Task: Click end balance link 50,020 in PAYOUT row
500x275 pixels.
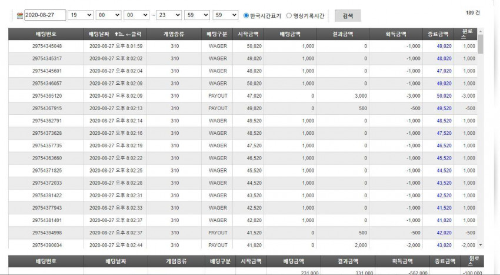Action: click(444, 96)
